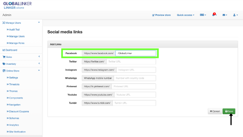Click the Tumblr URL input field
The image size is (243, 137).
[x=134, y=103]
